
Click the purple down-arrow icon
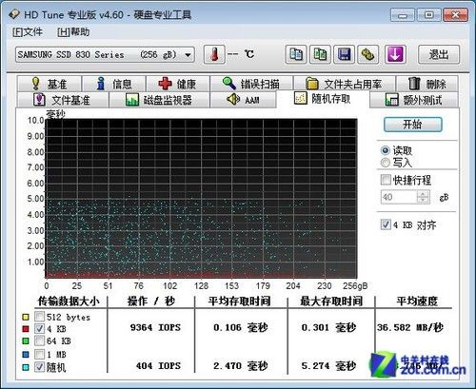(395, 54)
